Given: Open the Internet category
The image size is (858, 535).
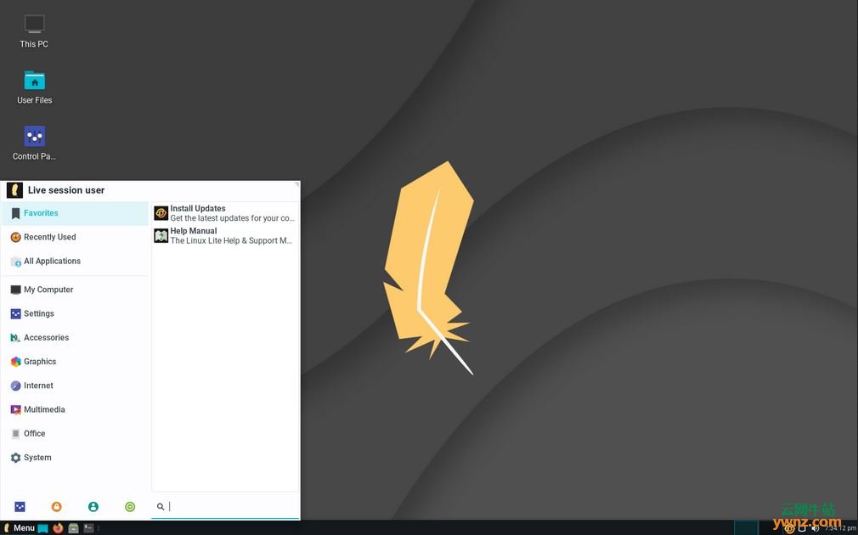Looking at the screenshot, I should (x=75, y=386).
